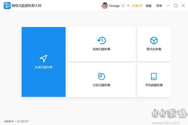Open 客服 support menu
Image resolution: width=188 pixels, height=125 pixels.
coord(149,6)
